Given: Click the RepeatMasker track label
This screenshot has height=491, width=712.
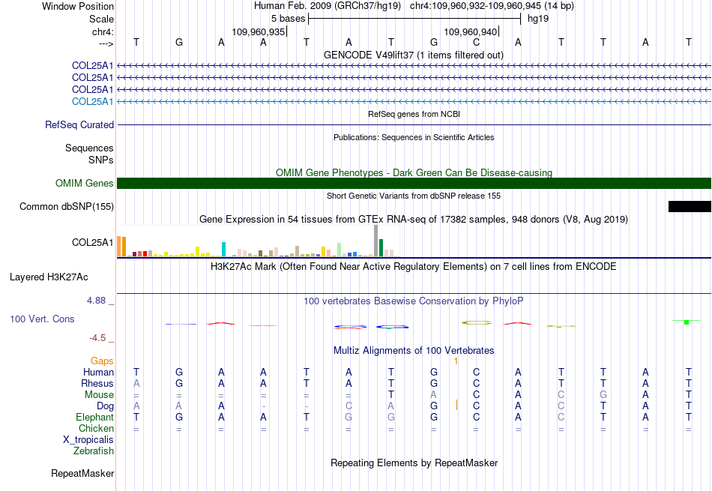Looking at the screenshot, I should tap(82, 474).
